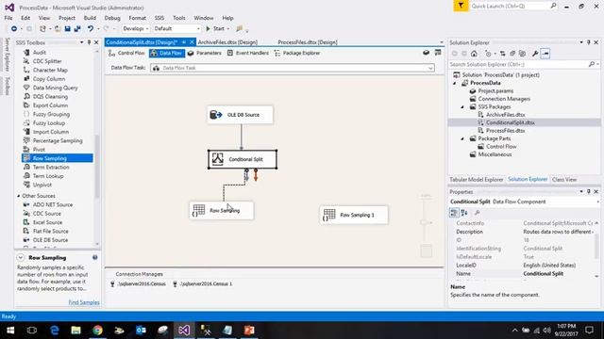Open the Develop configuration dropdown
This screenshot has width=604, height=339.
point(136,28)
